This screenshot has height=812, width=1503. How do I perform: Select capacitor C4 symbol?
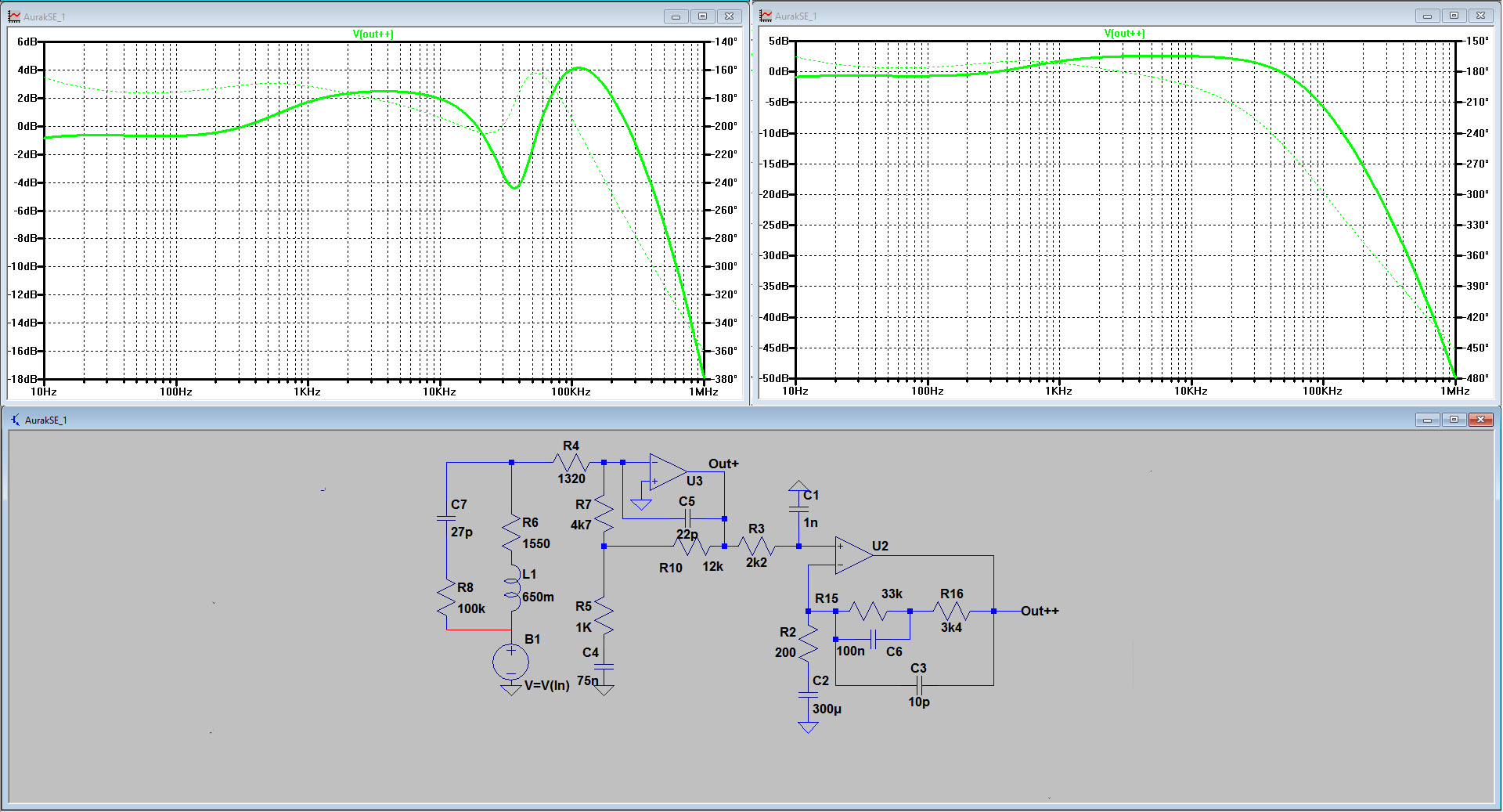604,666
